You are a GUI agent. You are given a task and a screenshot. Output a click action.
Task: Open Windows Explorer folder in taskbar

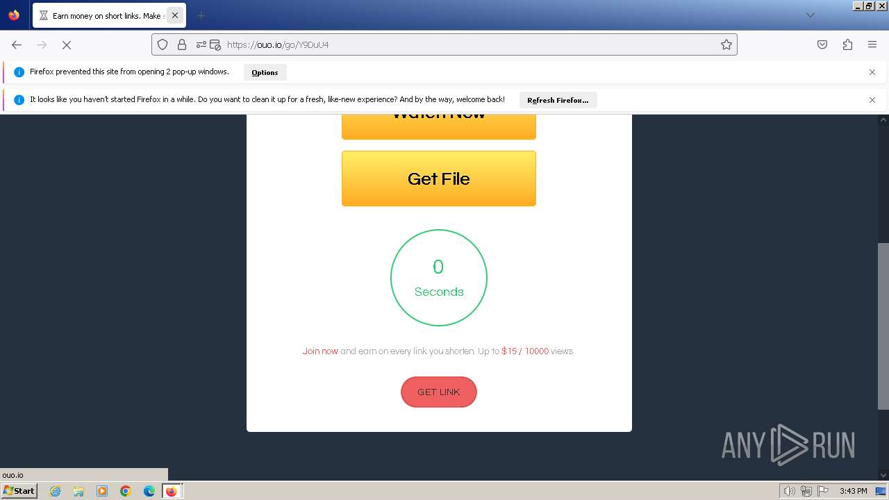(78, 491)
